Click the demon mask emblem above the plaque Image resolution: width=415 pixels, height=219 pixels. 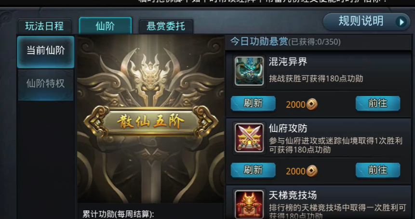[x=150, y=75]
